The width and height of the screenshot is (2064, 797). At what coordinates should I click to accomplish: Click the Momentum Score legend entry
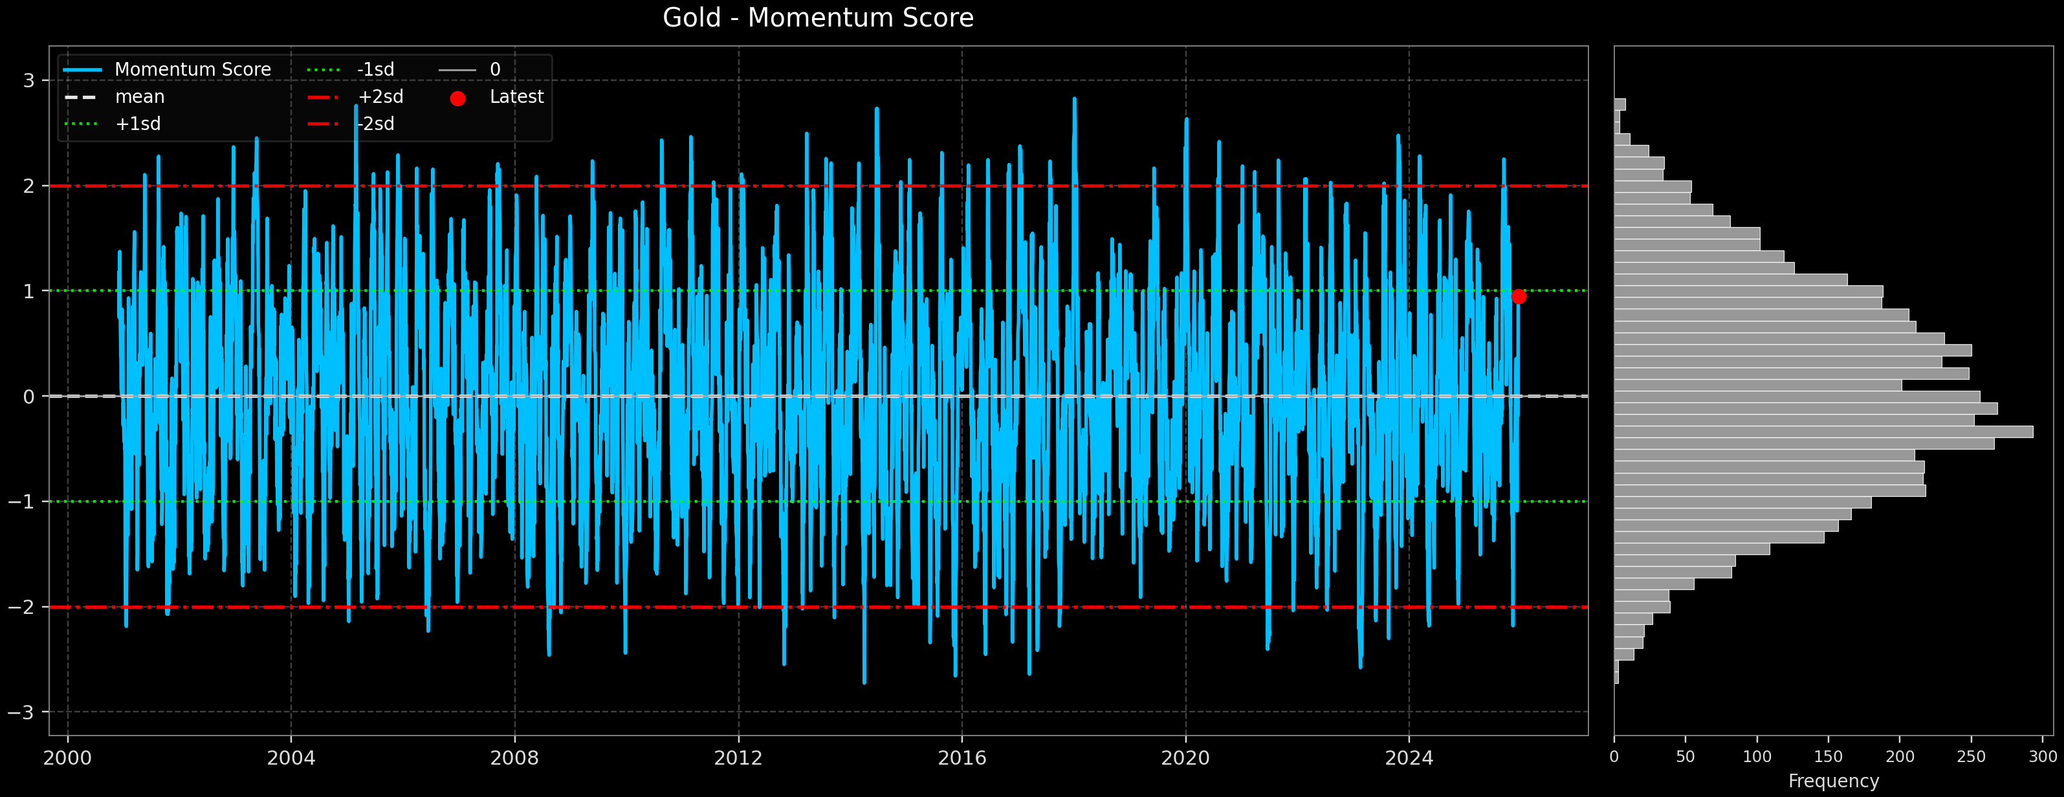point(192,70)
